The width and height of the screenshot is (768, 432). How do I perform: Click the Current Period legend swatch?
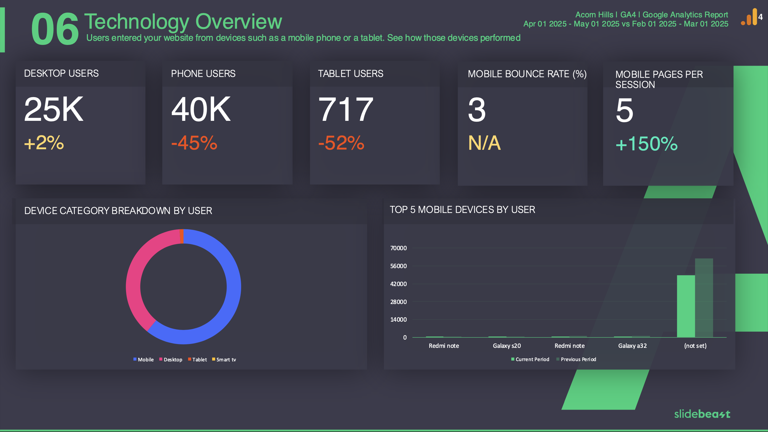513,359
